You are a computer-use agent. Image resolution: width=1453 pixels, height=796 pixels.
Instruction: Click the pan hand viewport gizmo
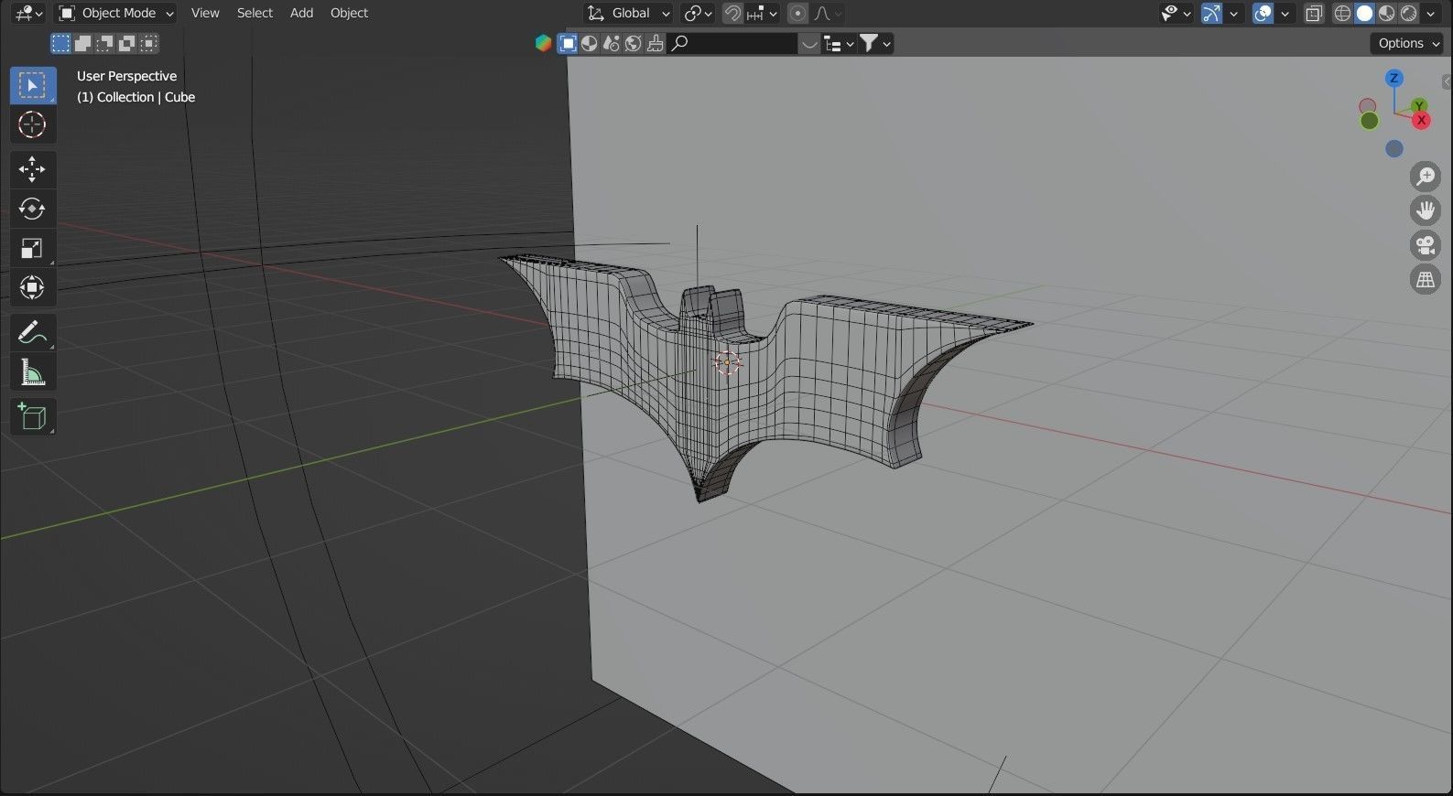pyautogui.click(x=1426, y=210)
